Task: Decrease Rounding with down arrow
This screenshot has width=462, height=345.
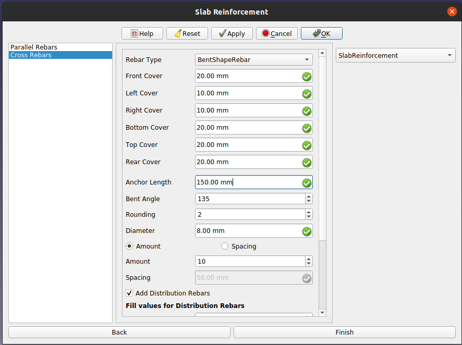Action: [309, 217]
